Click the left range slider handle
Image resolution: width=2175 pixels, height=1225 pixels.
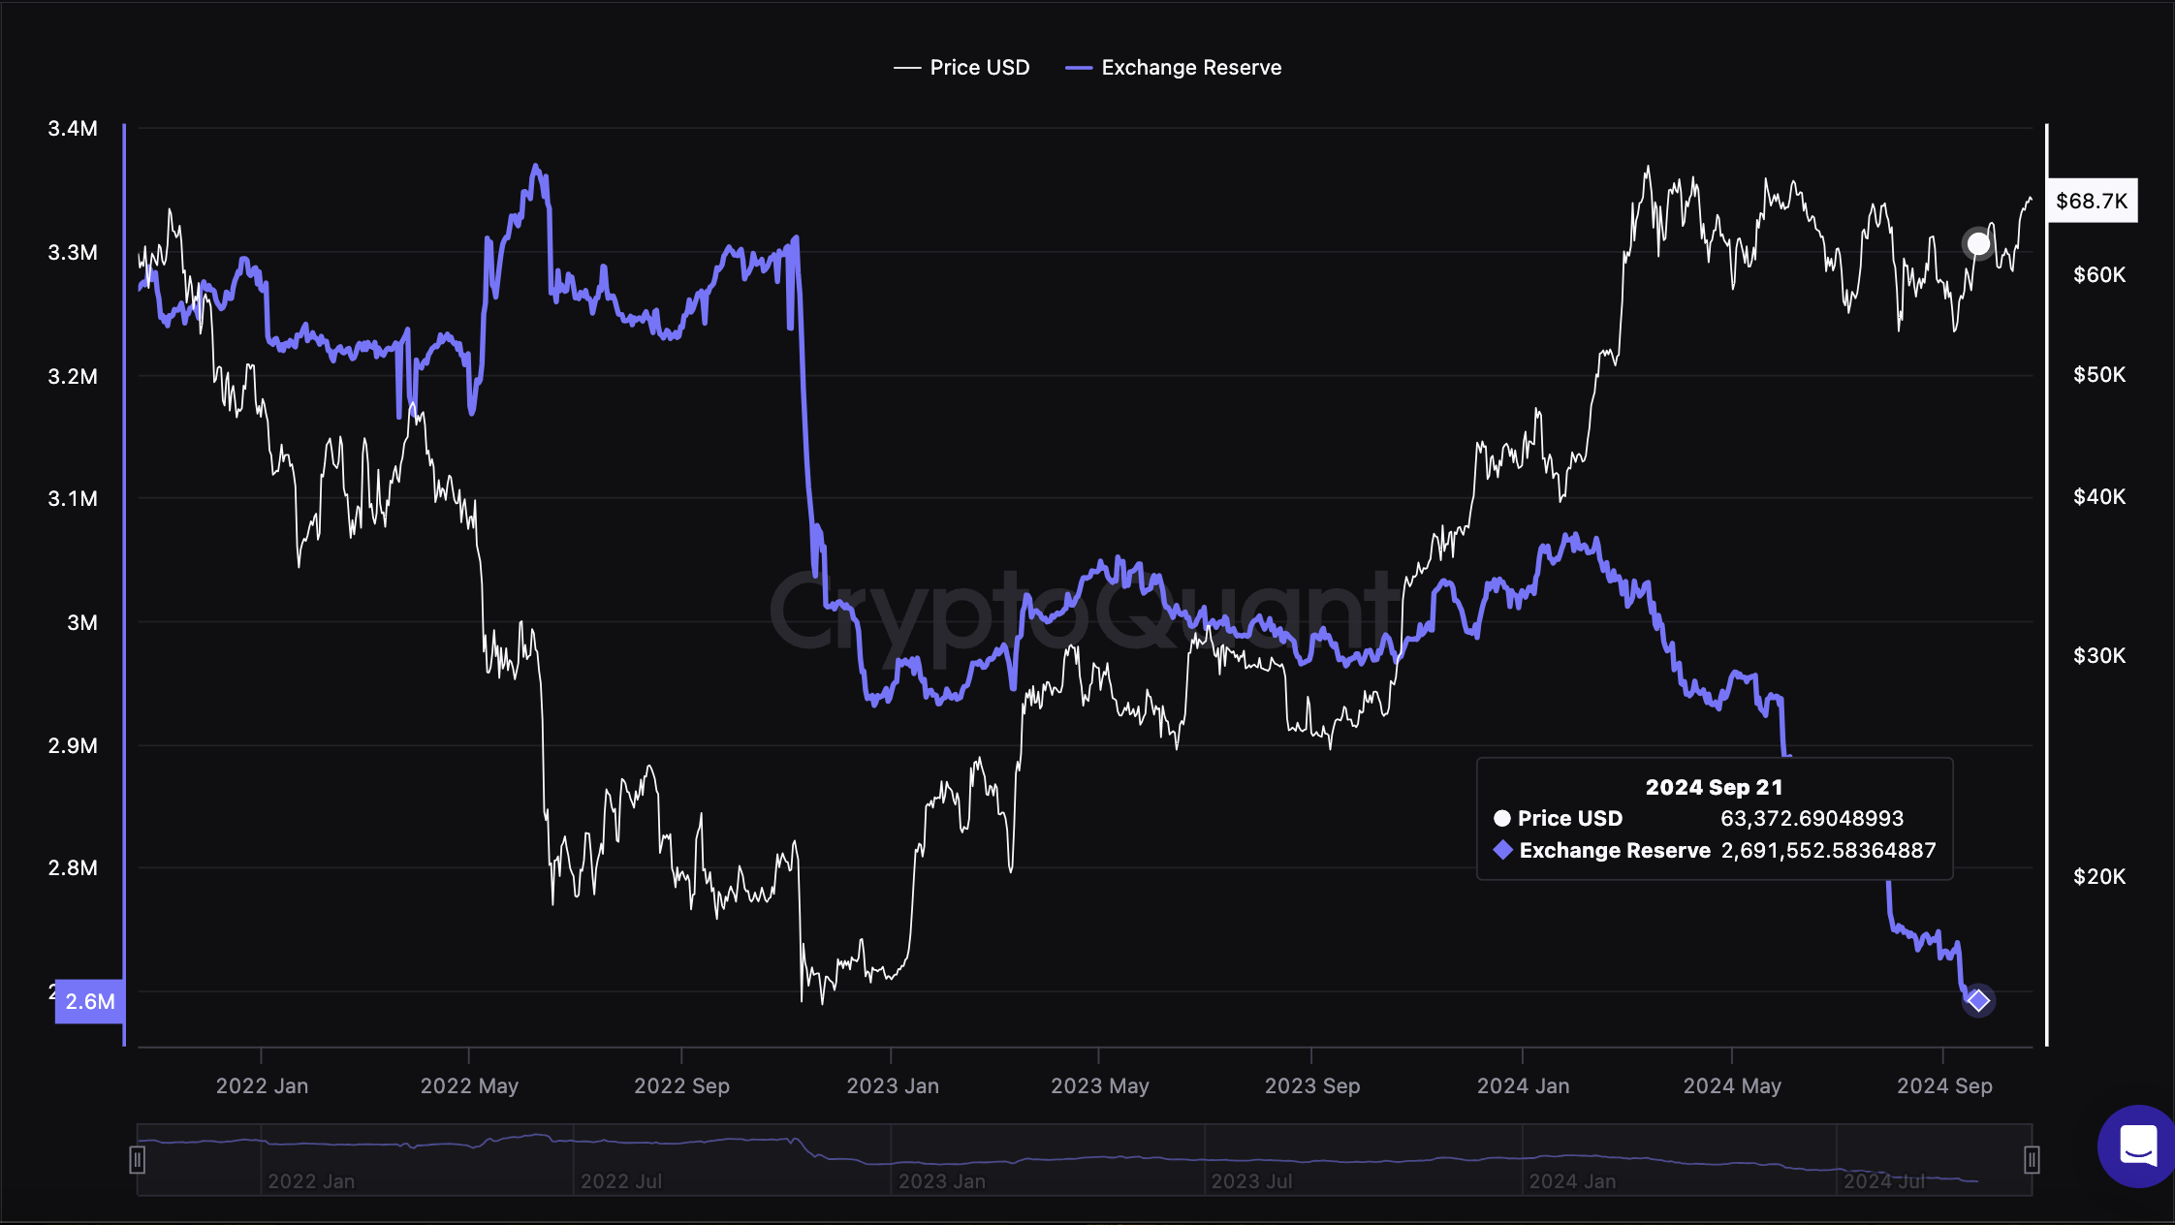click(138, 1159)
